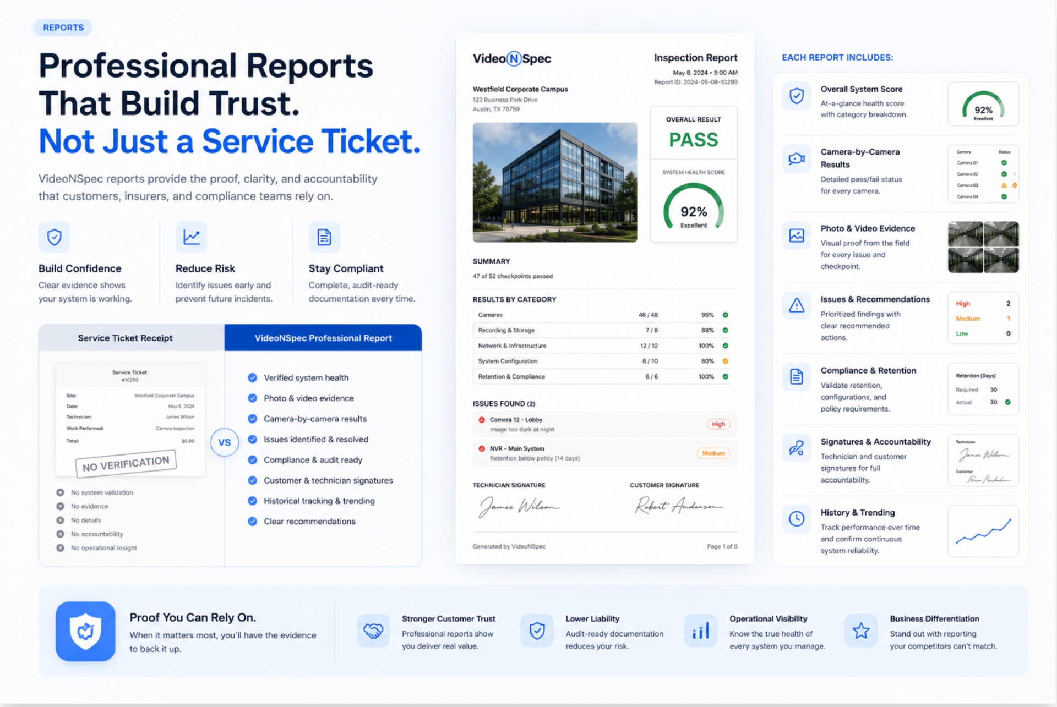Screen dimensions: 1057x707
Task: Click the PASS overall result text
Action: (694, 140)
